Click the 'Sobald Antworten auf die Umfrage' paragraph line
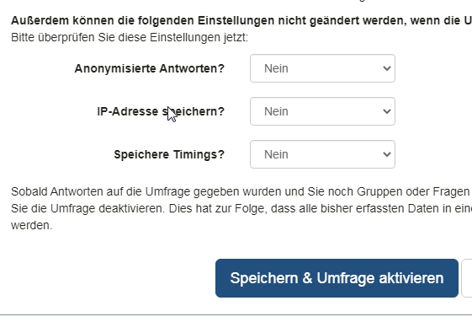Image resolution: width=472 pixels, height=322 pixels. click(x=241, y=191)
